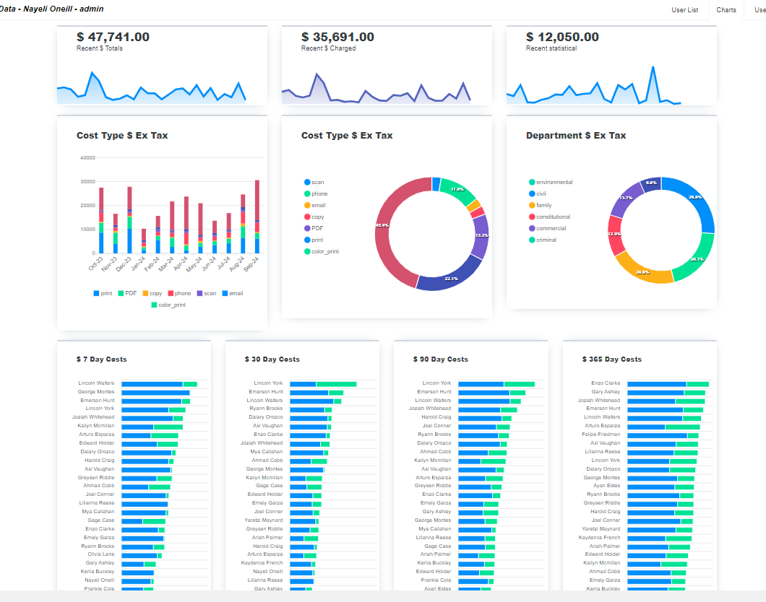The image size is (766, 602).
Task: Switch to the Charts tab
Action: pyautogui.click(x=726, y=10)
